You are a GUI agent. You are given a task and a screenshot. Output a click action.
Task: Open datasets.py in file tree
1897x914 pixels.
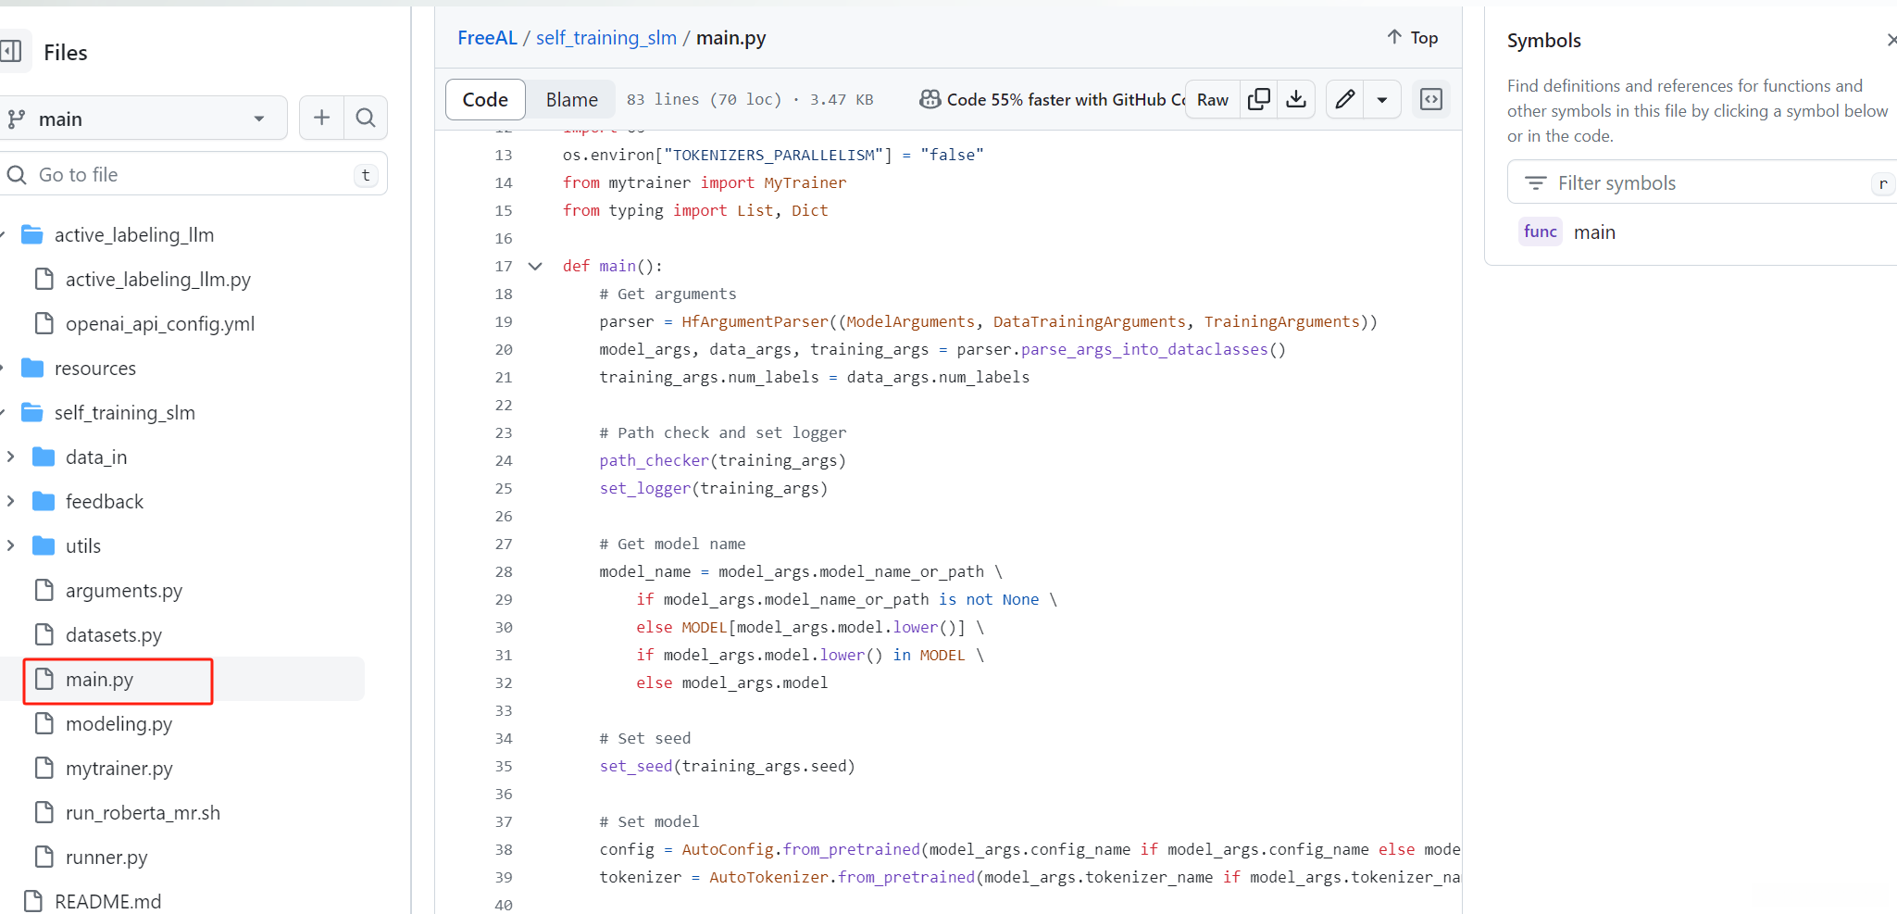tap(114, 634)
